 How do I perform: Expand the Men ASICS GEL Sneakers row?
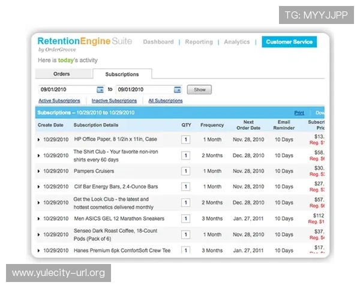[38, 218]
